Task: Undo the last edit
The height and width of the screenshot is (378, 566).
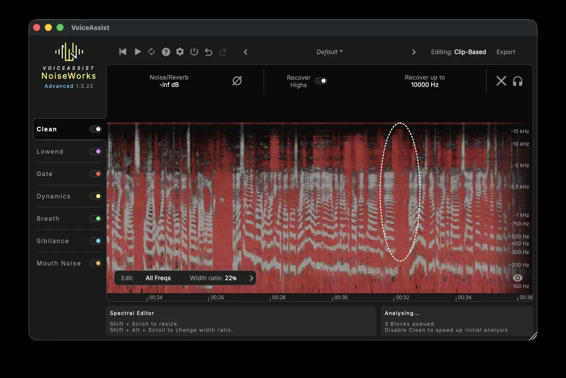Action: (208, 52)
